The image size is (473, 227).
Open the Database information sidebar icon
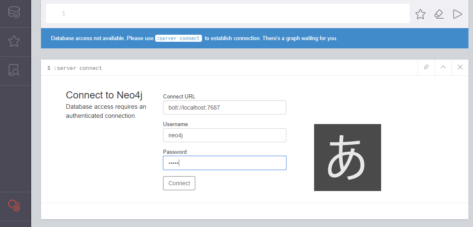[14, 12]
